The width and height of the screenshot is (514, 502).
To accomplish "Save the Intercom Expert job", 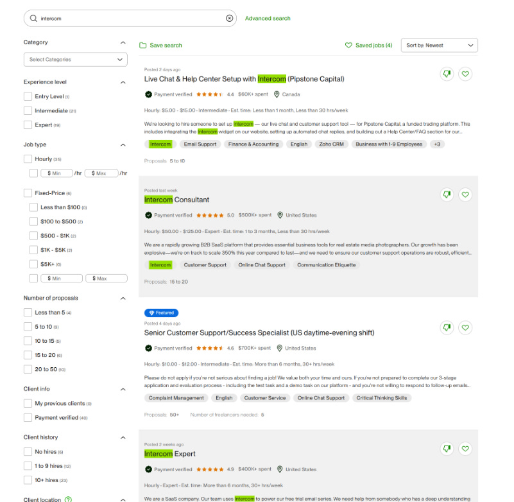I will point(465,449).
